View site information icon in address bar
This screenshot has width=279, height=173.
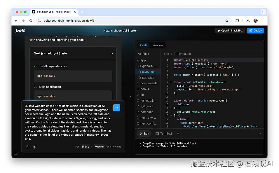tap(40, 21)
